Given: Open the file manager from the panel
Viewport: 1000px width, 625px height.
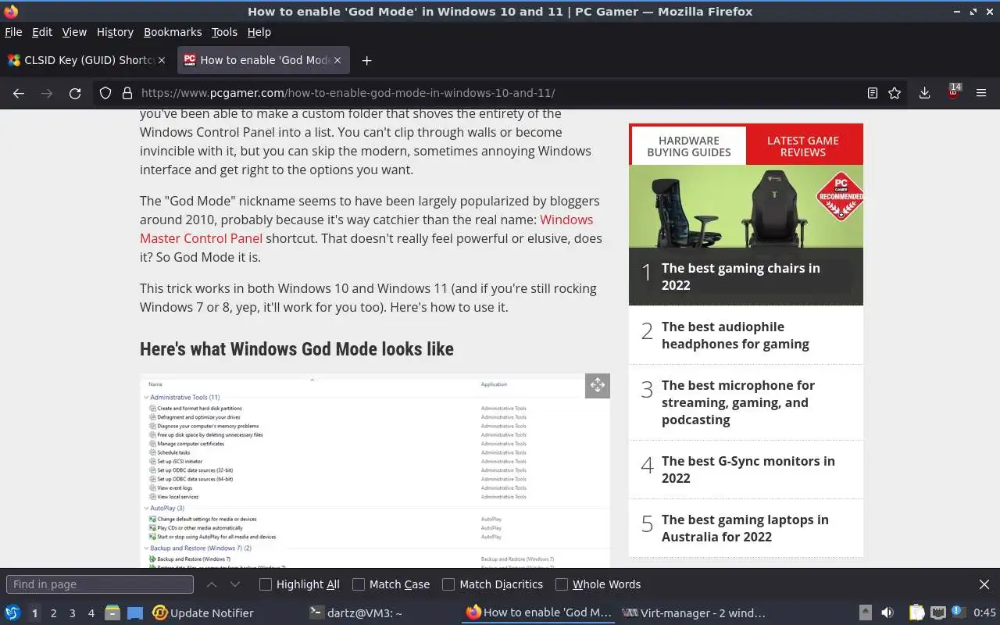Looking at the screenshot, I should tap(112, 613).
